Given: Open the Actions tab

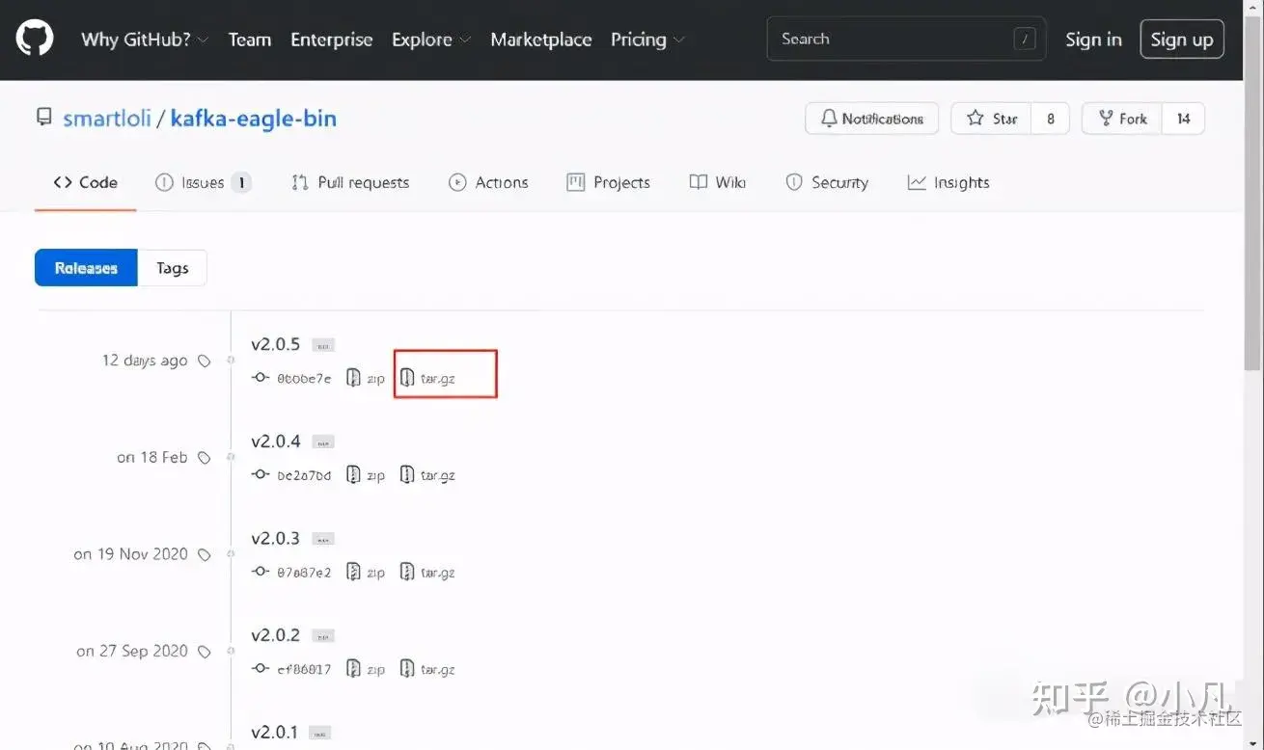Looking at the screenshot, I should [x=488, y=182].
